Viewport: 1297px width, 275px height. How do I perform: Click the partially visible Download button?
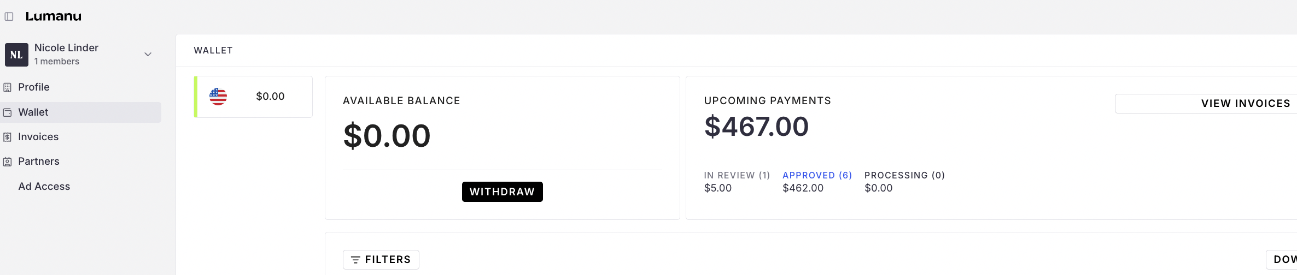click(x=1284, y=260)
